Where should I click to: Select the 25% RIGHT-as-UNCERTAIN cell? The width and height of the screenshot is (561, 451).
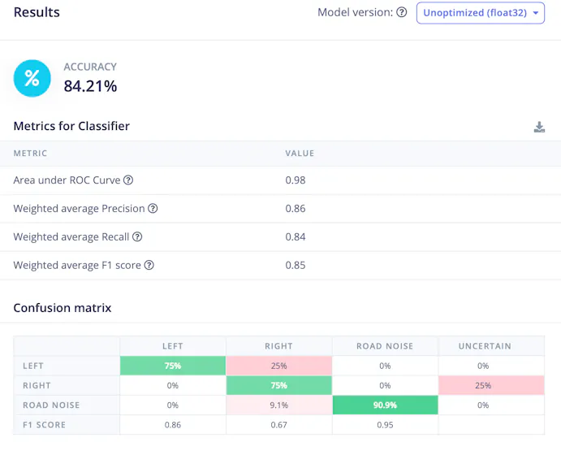(x=491, y=385)
